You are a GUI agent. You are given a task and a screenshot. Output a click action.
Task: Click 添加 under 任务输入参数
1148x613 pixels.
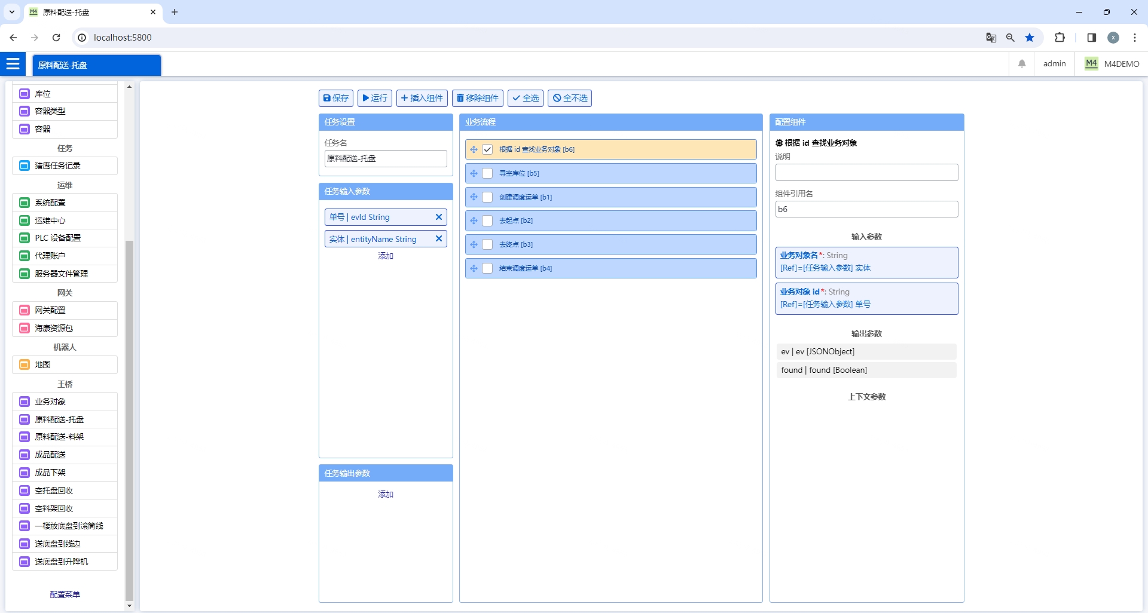tap(386, 256)
